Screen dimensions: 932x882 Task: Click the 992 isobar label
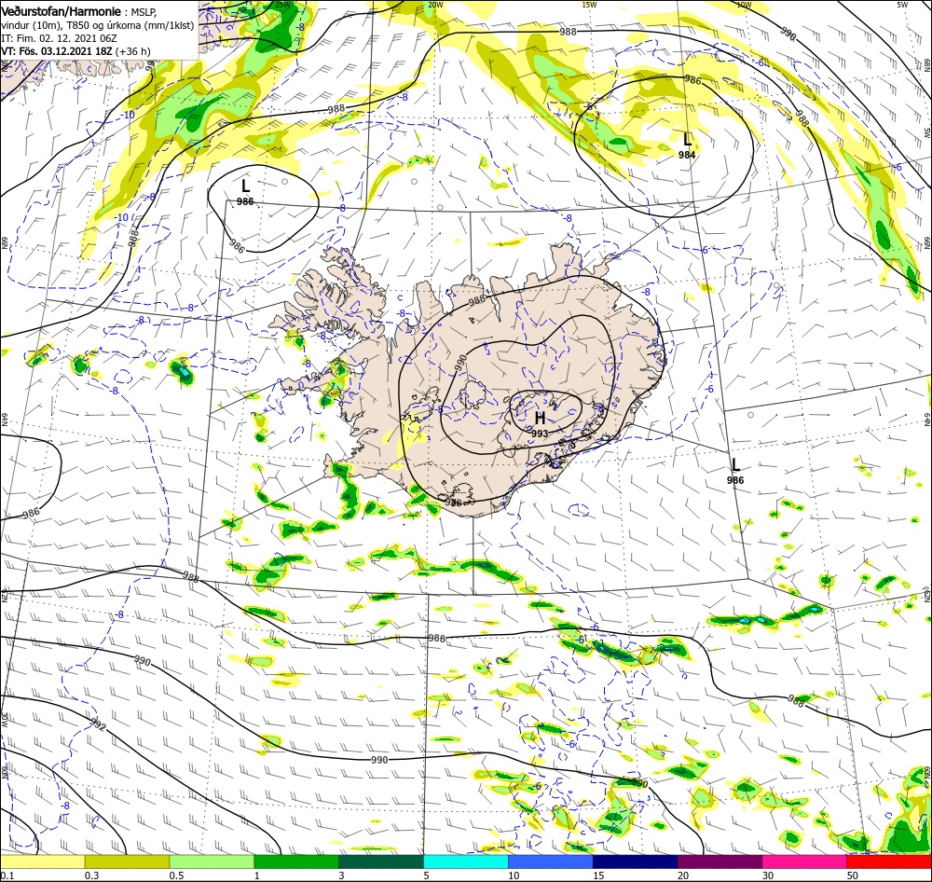98,725
